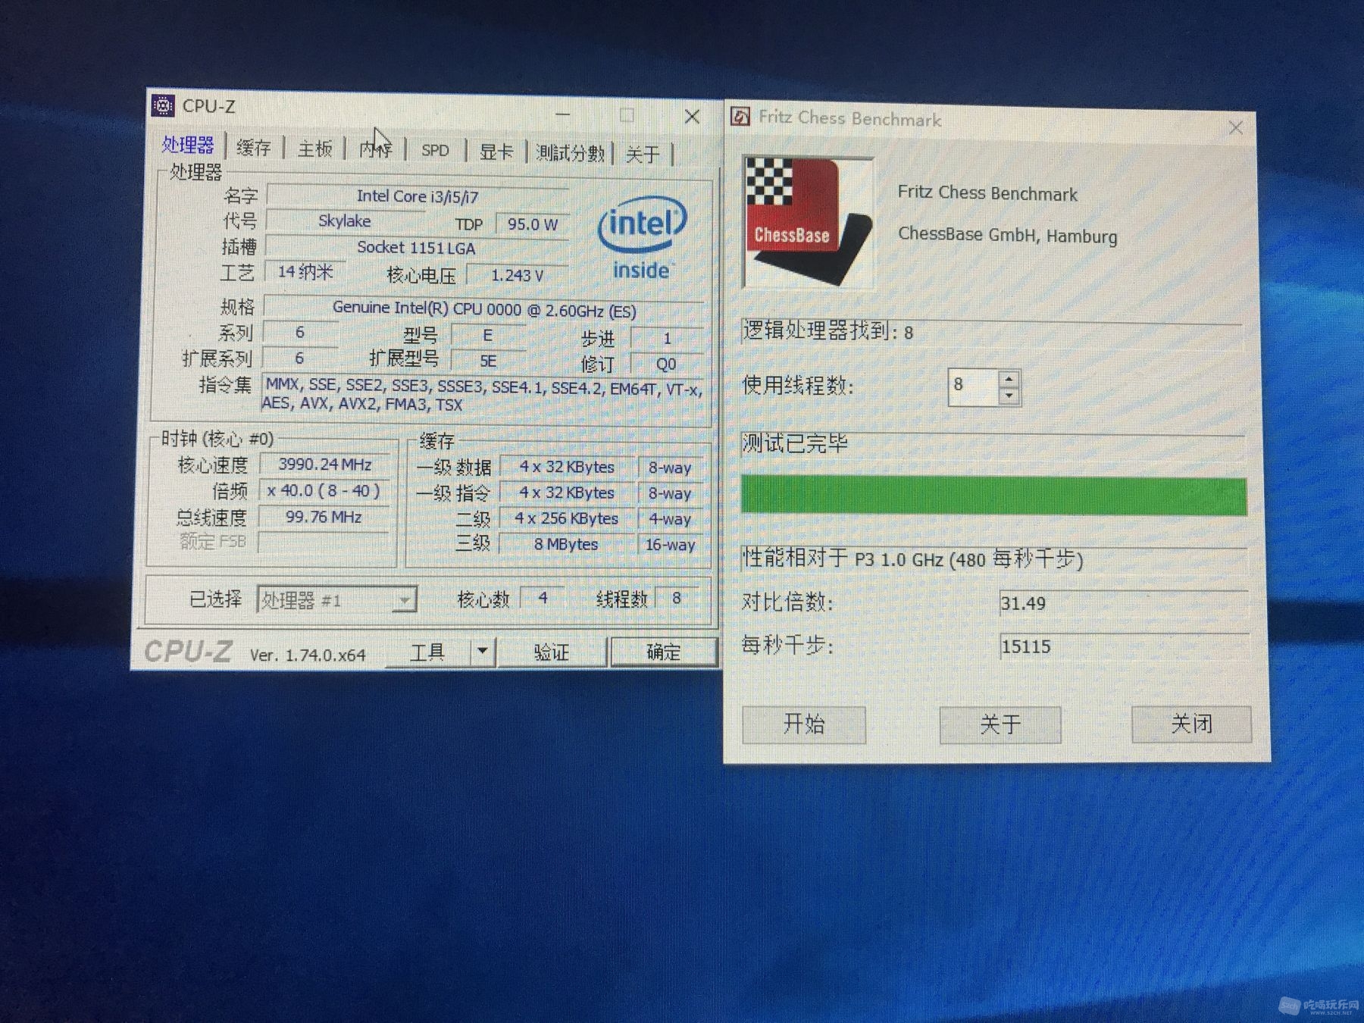Click the Fritz Chess Benchmark title icon
The width and height of the screenshot is (1364, 1023).
point(740,117)
